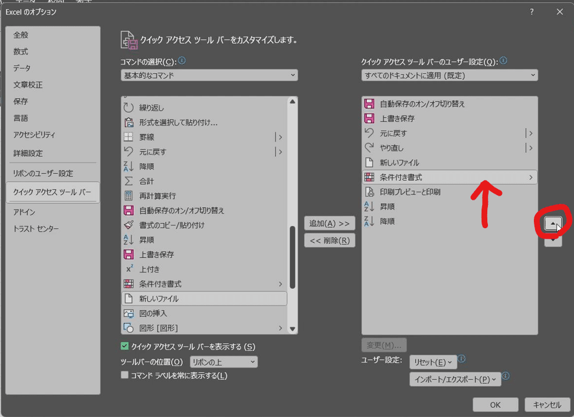The width and height of the screenshot is (574, 417).
Task: Click the 書式のコピー/貼り付け brush icon
Action: click(129, 225)
